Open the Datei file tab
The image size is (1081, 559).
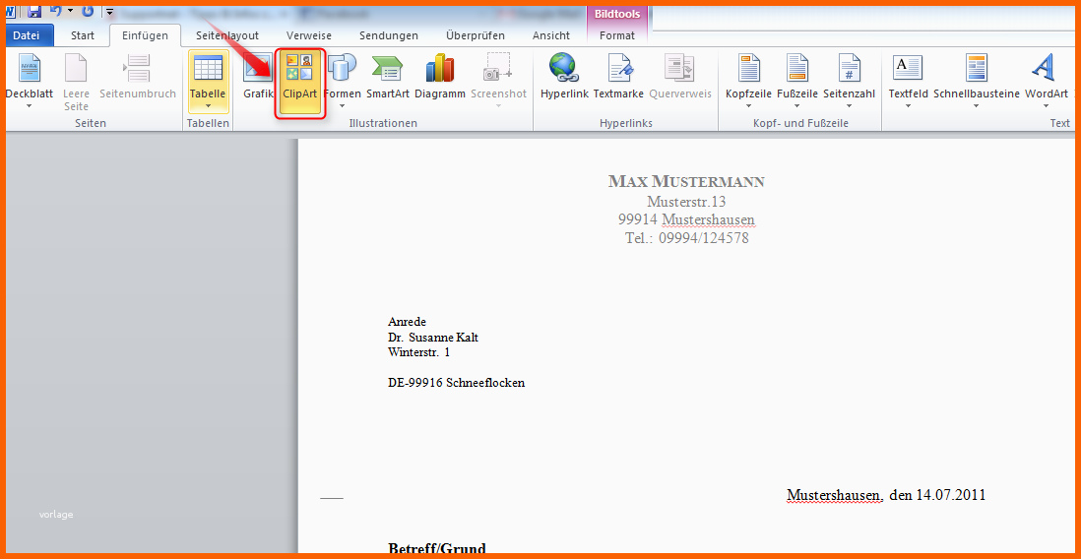pos(27,35)
